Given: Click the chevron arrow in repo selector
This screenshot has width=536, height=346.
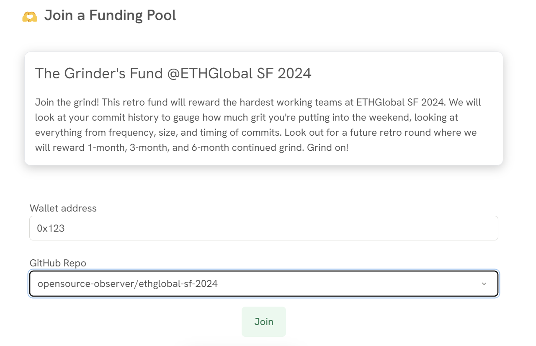Looking at the screenshot, I should tap(484, 284).
